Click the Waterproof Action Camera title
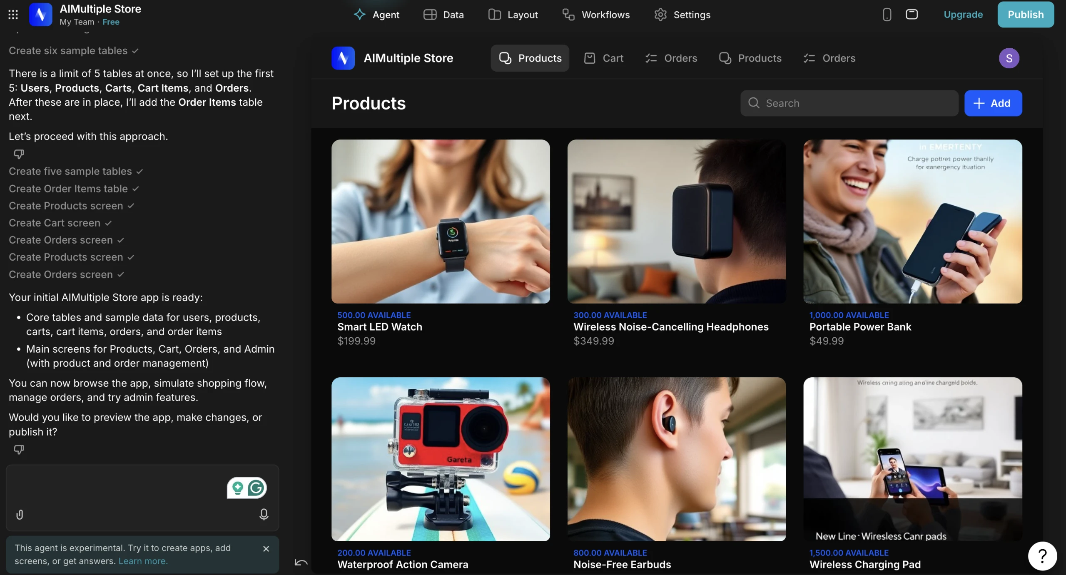The width and height of the screenshot is (1066, 575). pyautogui.click(x=403, y=565)
